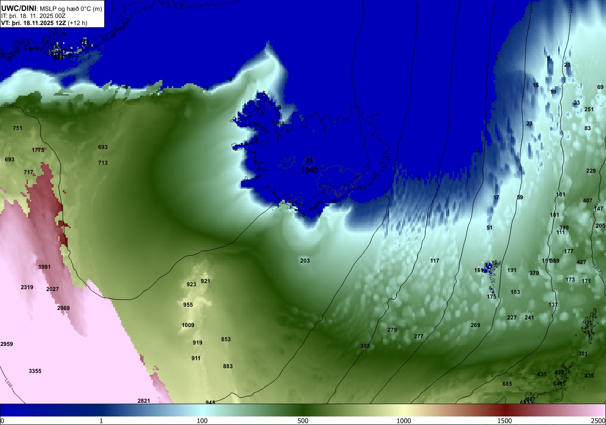Click the value '381' on the map
The width and height of the screenshot is (606, 425).
point(583,354)
